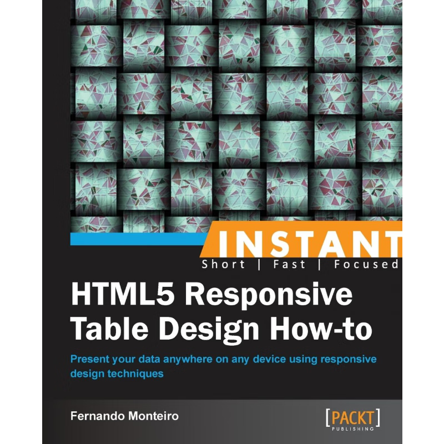Click the word Focused in the tagline
Viewport: 444px width, 444px height.
click(365, 264)
